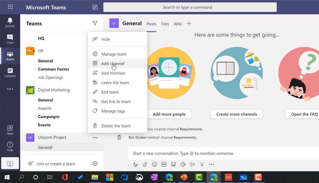Click the Open the FAQ button
The width and height of the screenshot is (319, 183).
pyautogui.click(x=302, y=114)
